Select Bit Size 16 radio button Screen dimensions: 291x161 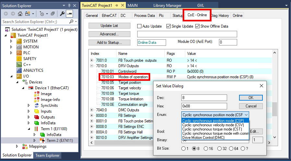[206, 149]
